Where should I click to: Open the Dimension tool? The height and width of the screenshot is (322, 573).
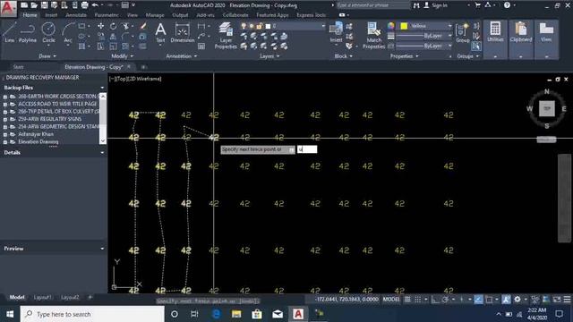coord(182,33)
